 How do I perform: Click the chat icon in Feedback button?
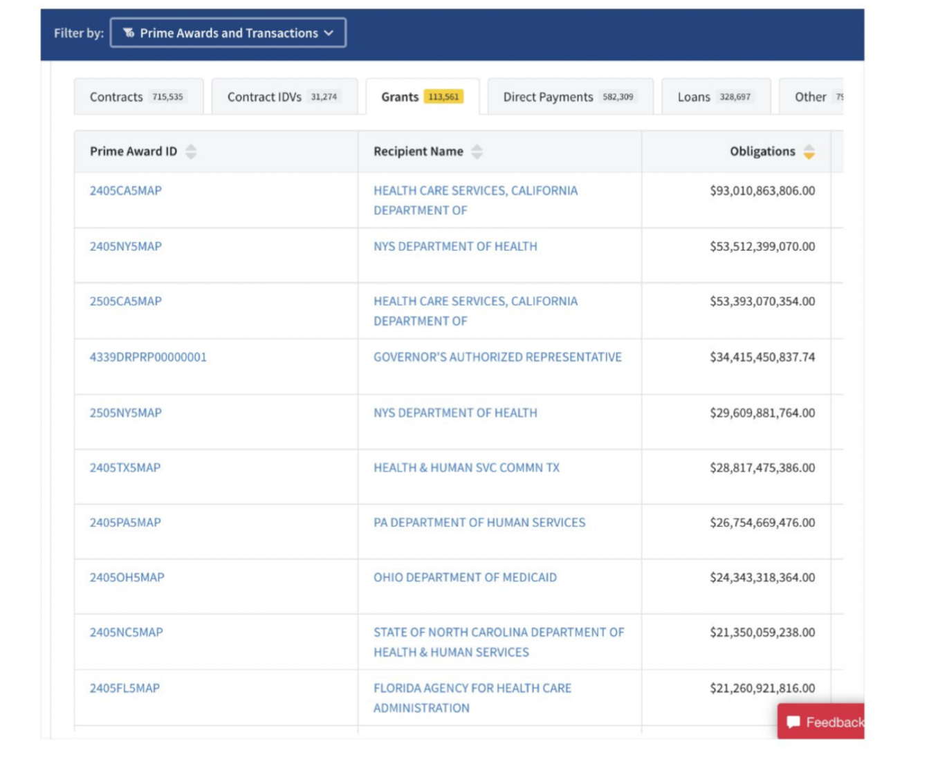coord(793,722)
